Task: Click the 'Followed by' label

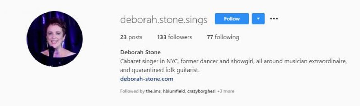Action: [x=132, y=91]
